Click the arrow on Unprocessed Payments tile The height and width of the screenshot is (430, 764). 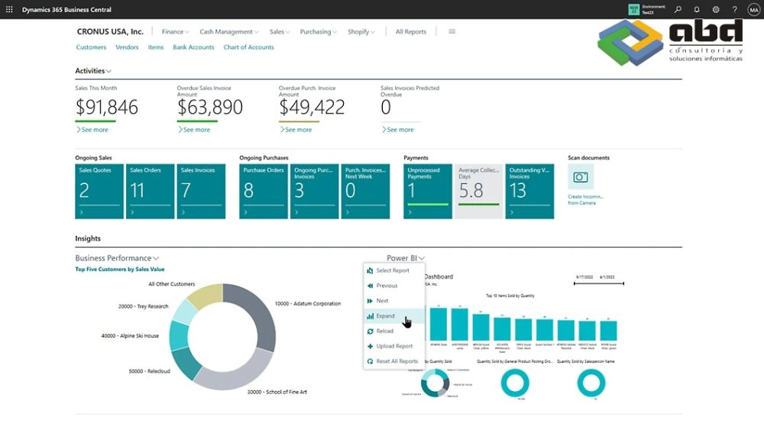(410, 212)
